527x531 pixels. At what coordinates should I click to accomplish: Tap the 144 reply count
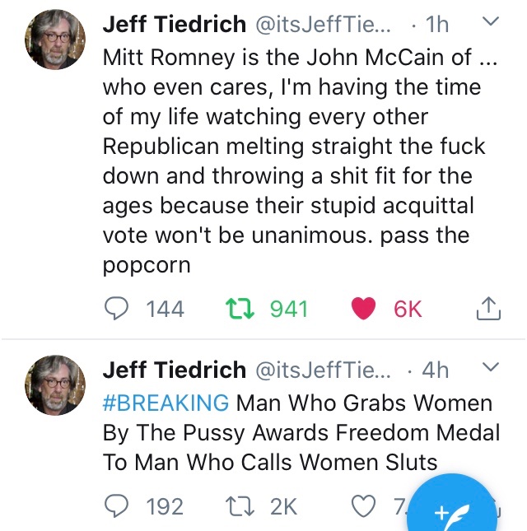click(165, 309)
